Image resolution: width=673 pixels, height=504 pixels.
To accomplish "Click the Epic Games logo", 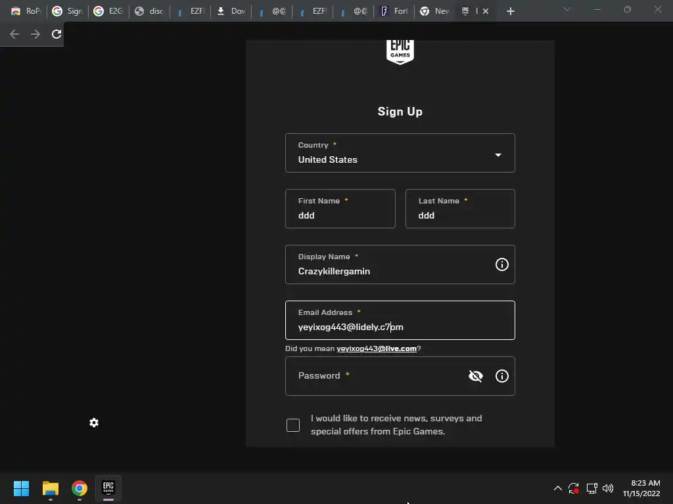I will tap(400, 51).
